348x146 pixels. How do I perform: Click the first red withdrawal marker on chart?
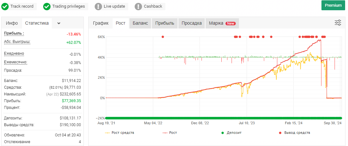point(163,37)
